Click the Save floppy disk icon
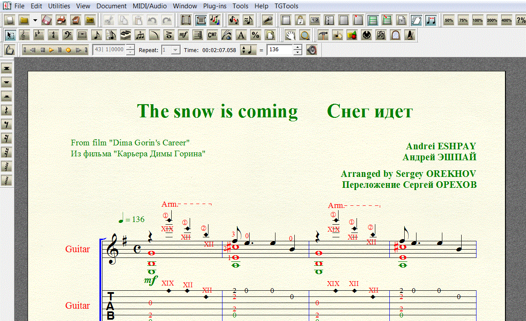This screenshot has height=321, width=526. coord(47,20)
